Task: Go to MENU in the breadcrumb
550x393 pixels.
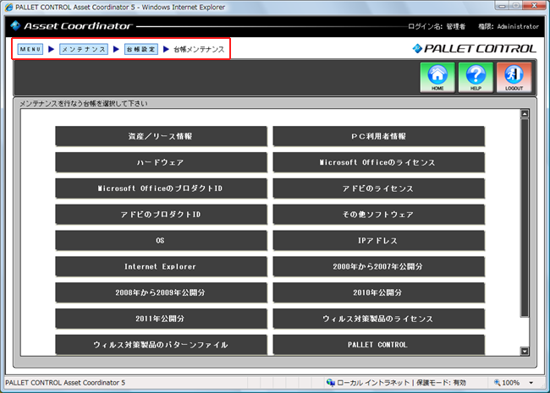Action: pyautogui.click(x=30, y=49)
